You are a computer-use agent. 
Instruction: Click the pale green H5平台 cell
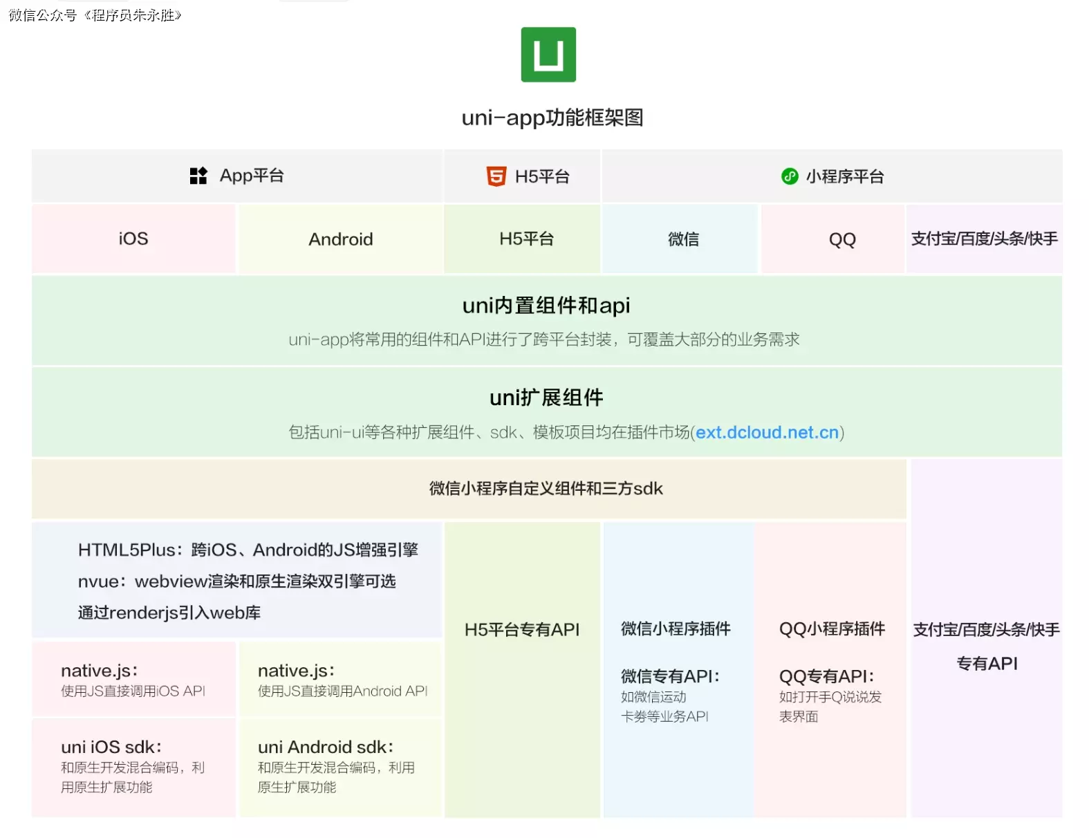click(x=526, y=239)
